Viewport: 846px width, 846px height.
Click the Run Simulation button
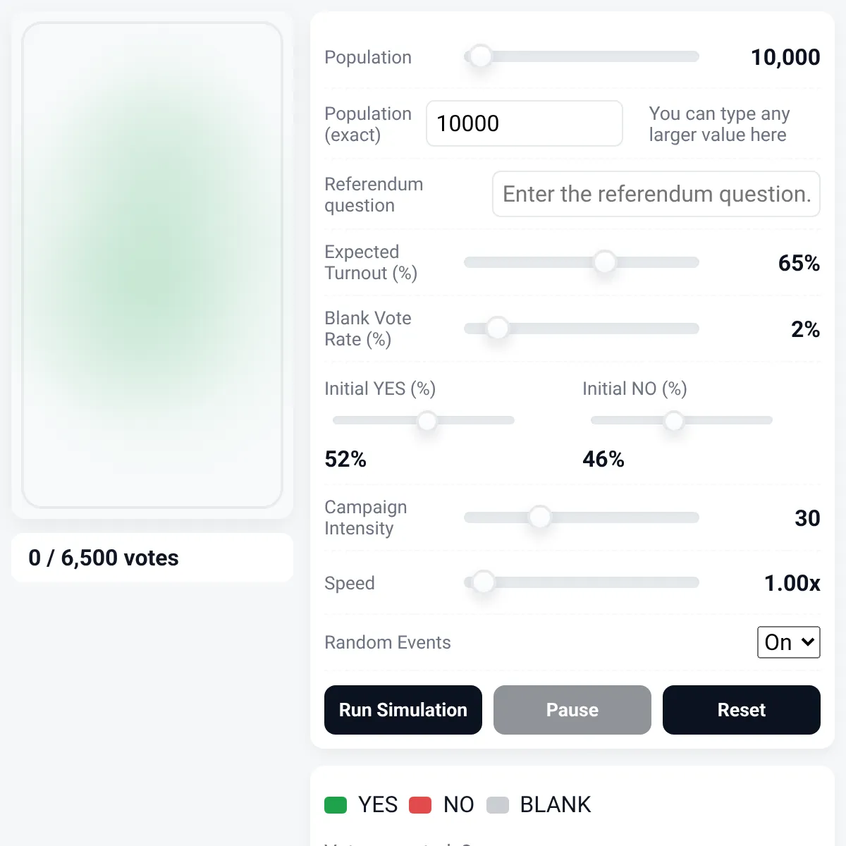pos(403,710)
